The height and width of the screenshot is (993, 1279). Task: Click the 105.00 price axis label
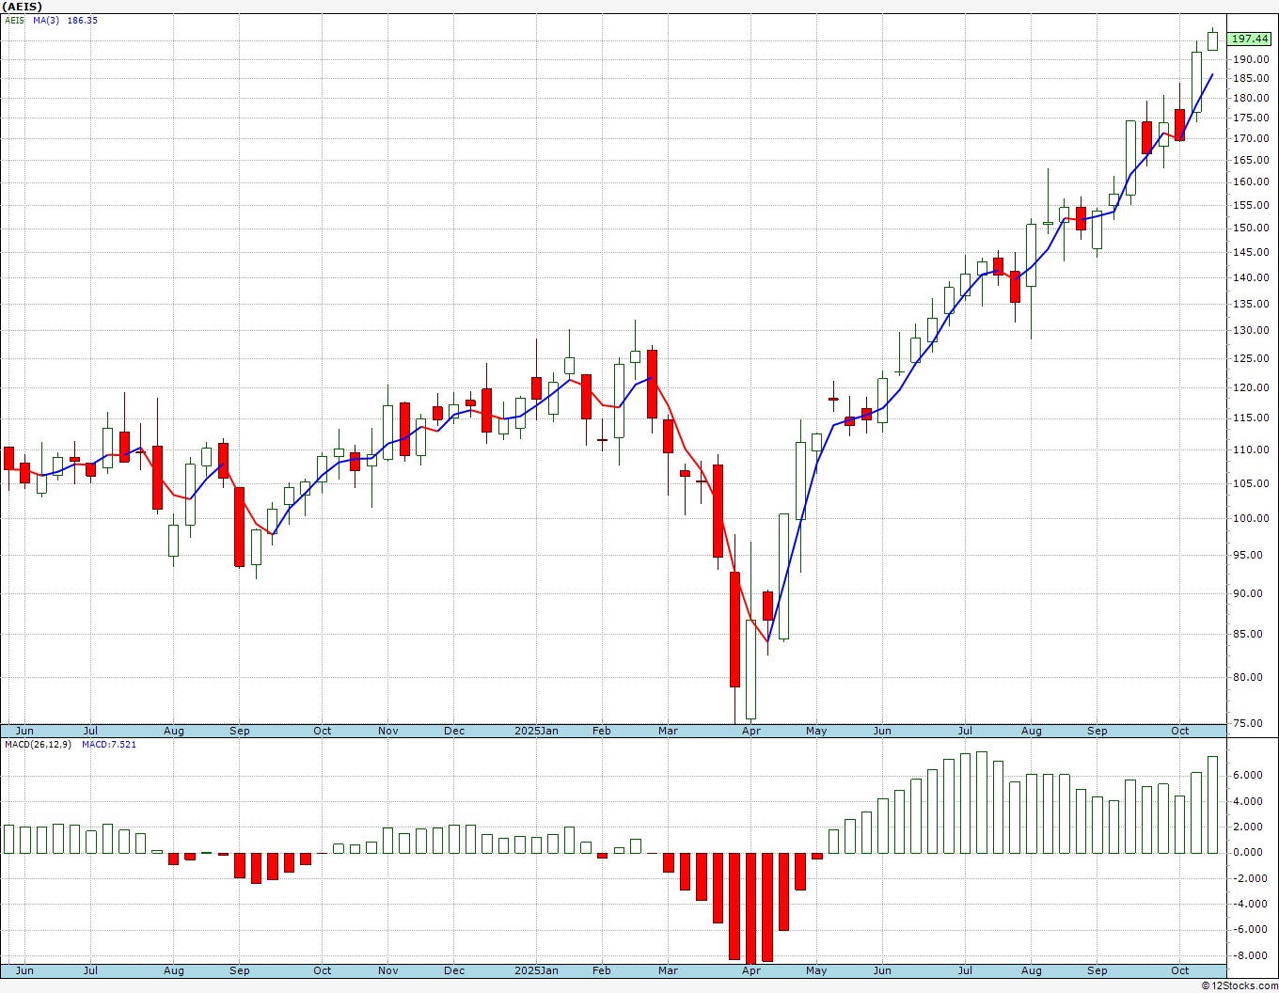click(1252, 483)
